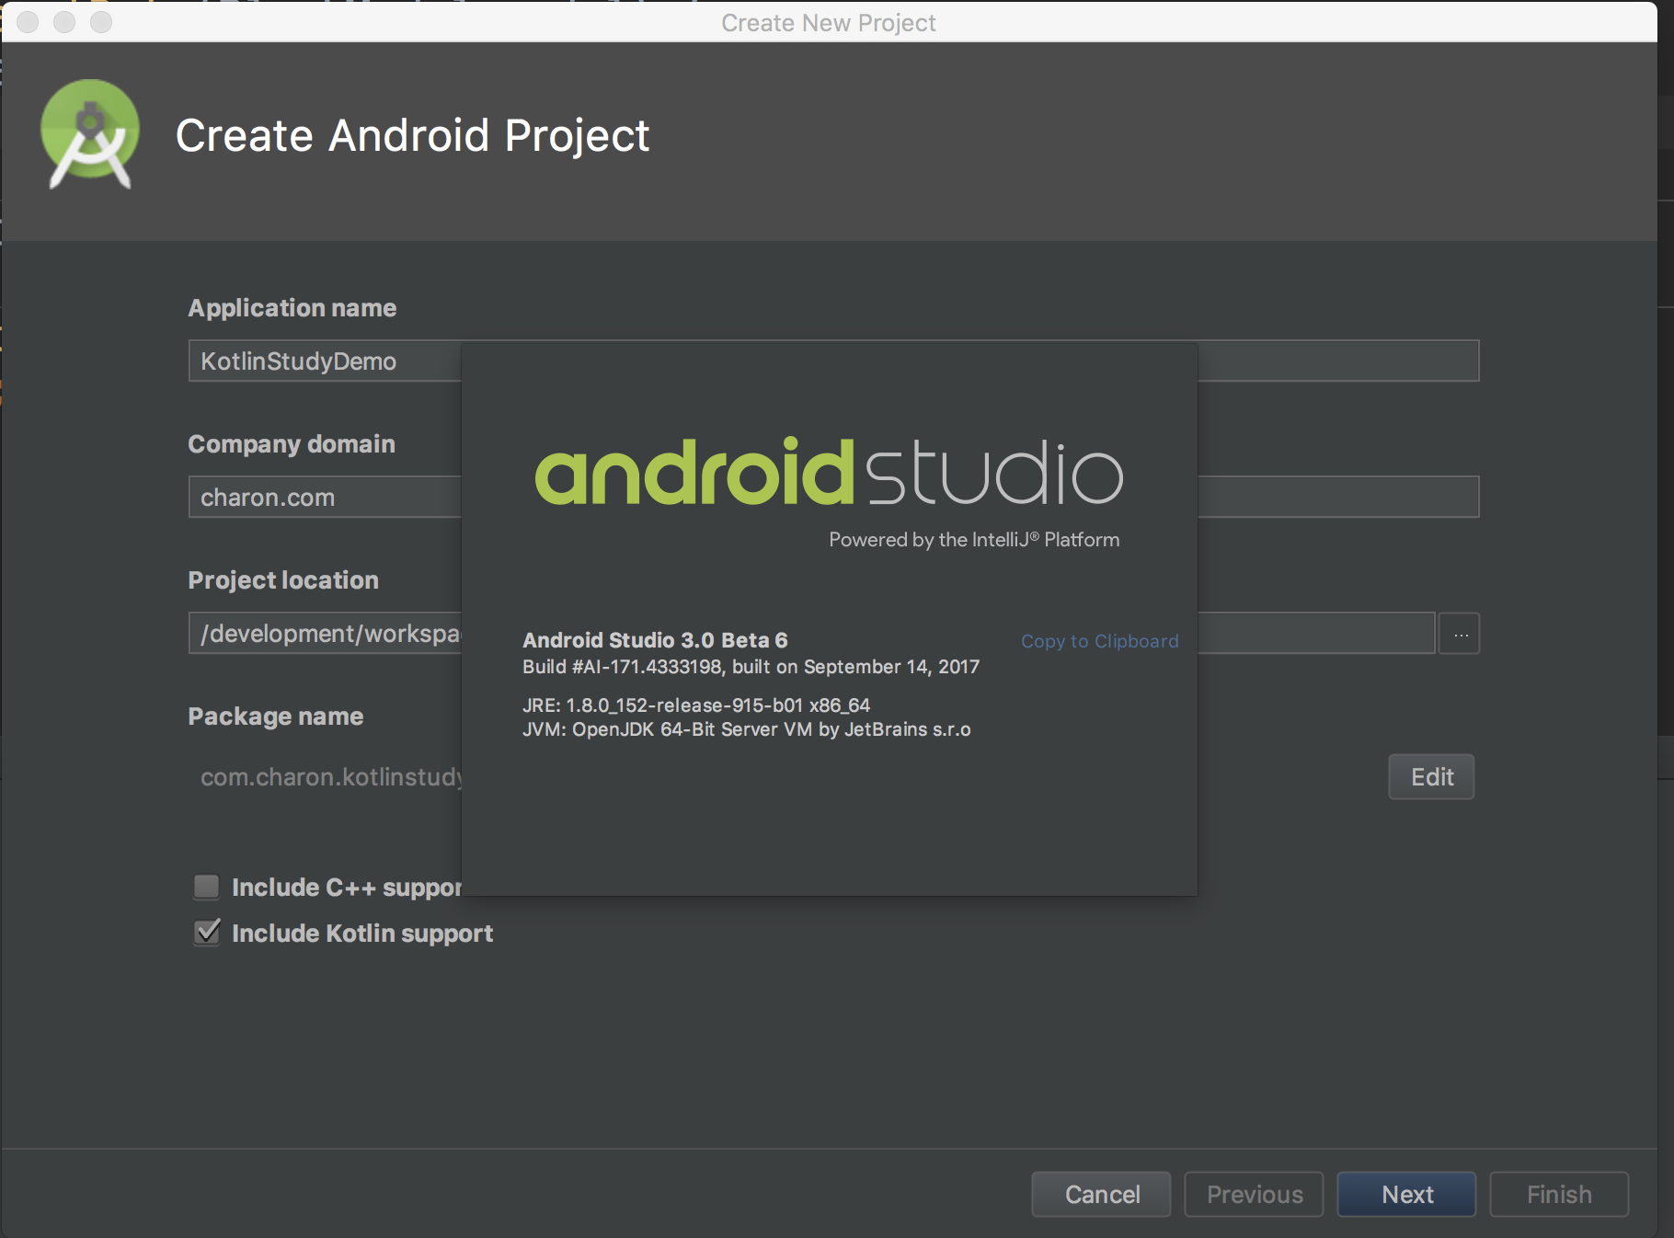
Task: Click the window close button in title bar
Action: pos(29,22)
